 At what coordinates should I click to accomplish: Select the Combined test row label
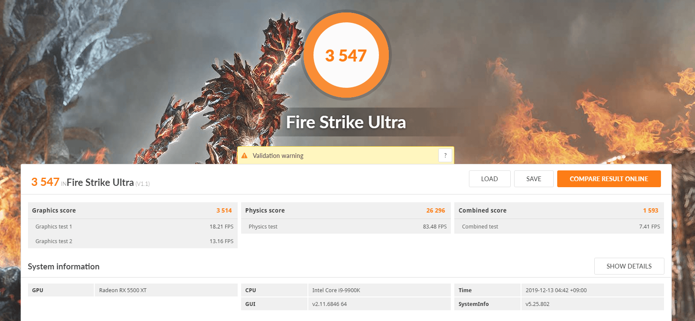[x=480, y=227]
